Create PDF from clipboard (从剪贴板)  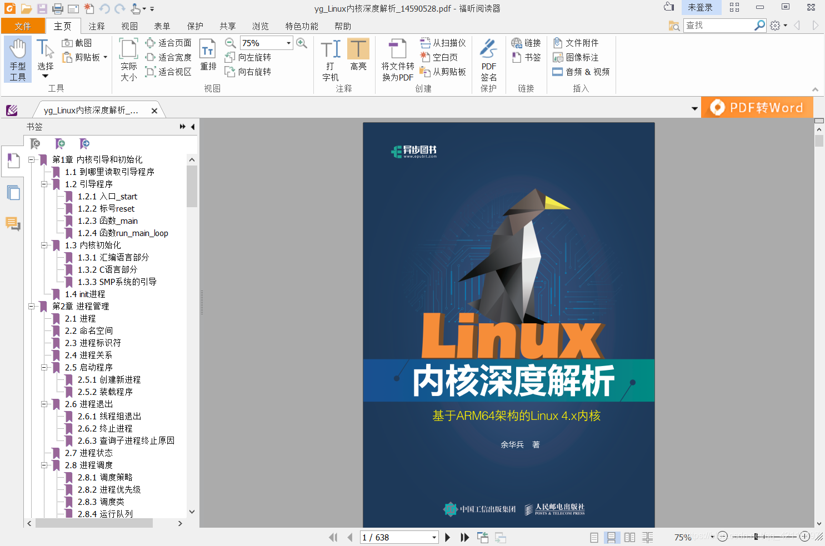click(443, 72)
